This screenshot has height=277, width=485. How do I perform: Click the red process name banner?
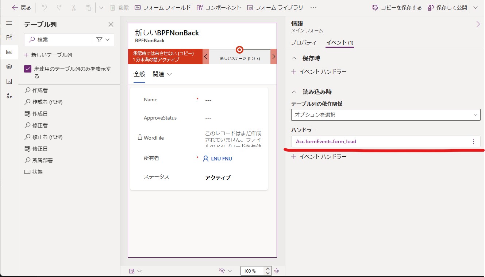coord(165,56)
